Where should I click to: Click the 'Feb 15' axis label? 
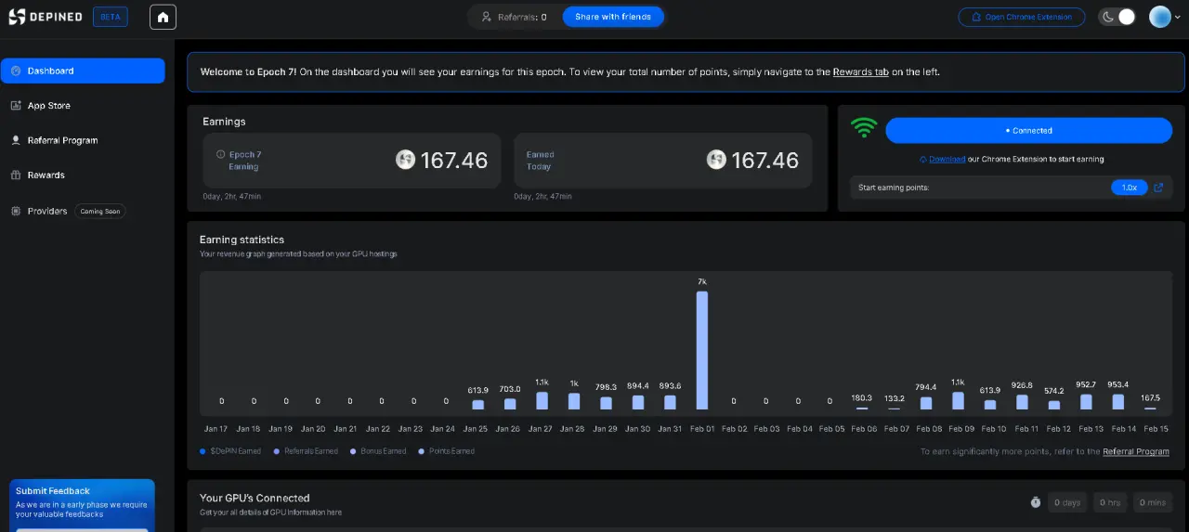point(1156,429)
